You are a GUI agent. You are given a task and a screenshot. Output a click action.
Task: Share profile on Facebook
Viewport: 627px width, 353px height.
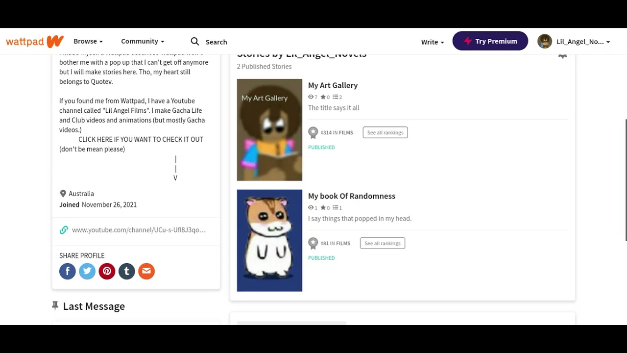click(68, 271)
